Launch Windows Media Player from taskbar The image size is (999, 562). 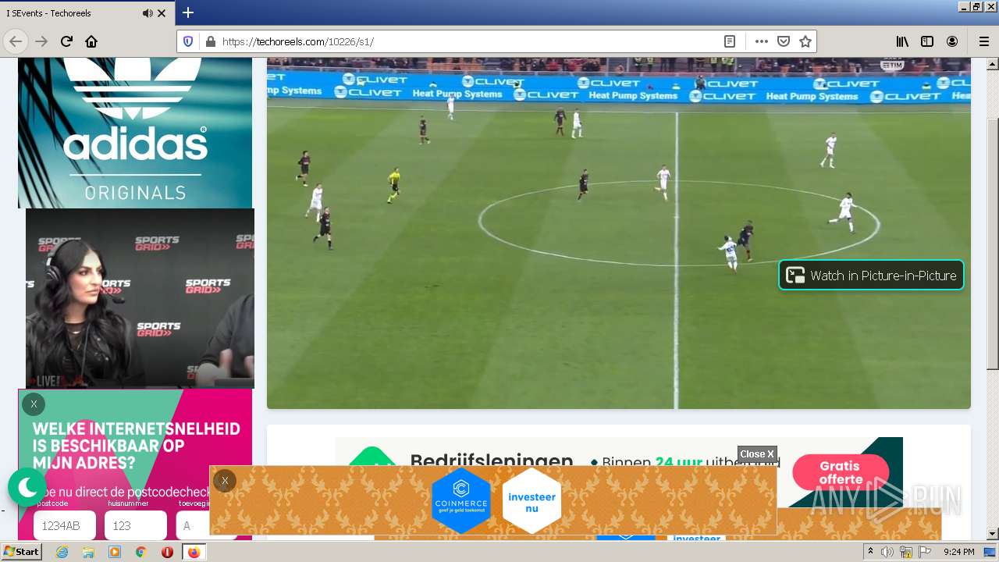(115, 552)
